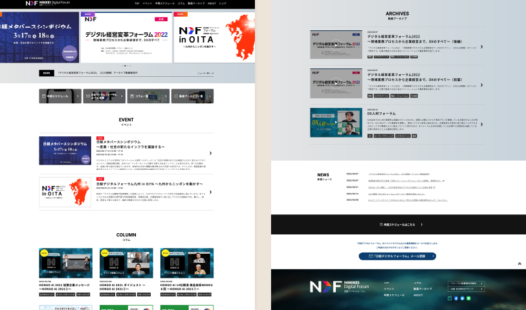Viewport: 526px width, 310px height.
Task: Click the DX人材フォーラム archive title text
Action: [x=382, y=114]
